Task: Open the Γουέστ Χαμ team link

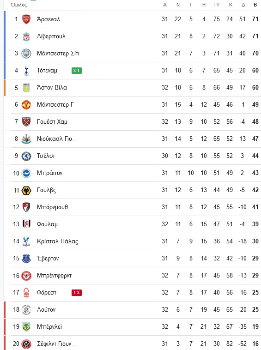Action: tap(52, 121)
